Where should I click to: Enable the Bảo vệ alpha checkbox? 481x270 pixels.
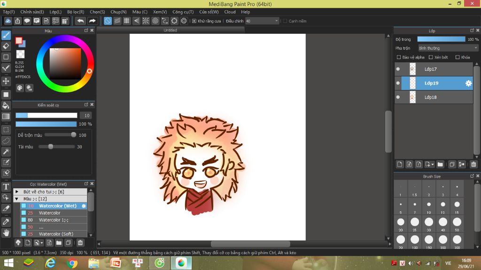tap(399, 57)
